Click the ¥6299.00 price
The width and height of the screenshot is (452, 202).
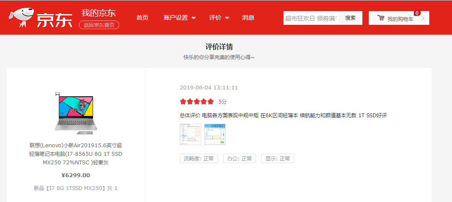coord(76,175)
